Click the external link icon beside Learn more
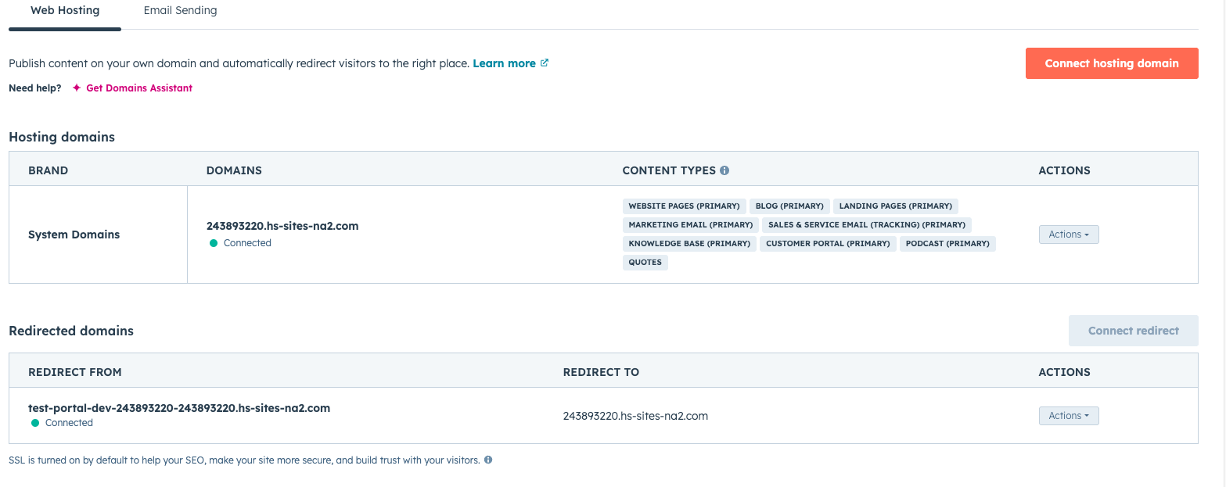1226x487 pixels. coord(545,63)
